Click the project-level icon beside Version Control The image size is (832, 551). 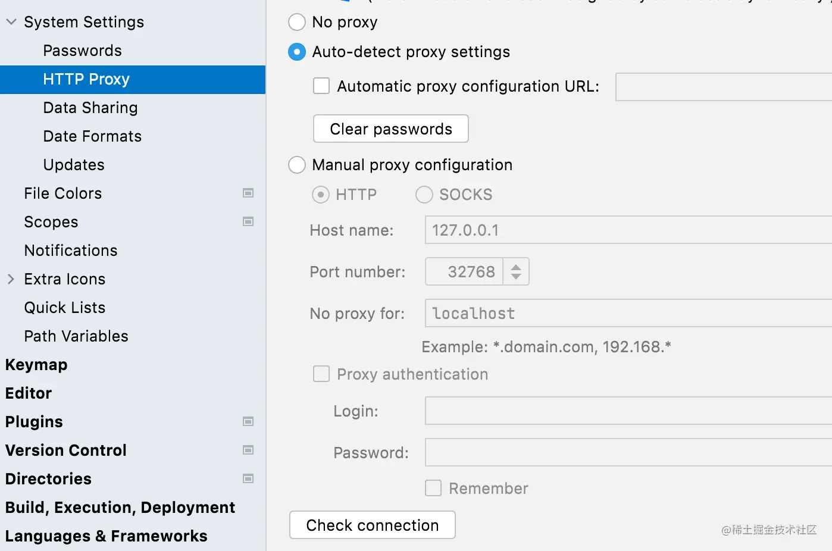coord(248,450)
